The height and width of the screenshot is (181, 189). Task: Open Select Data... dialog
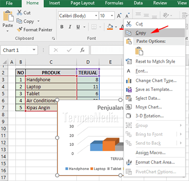click(154, 98)
